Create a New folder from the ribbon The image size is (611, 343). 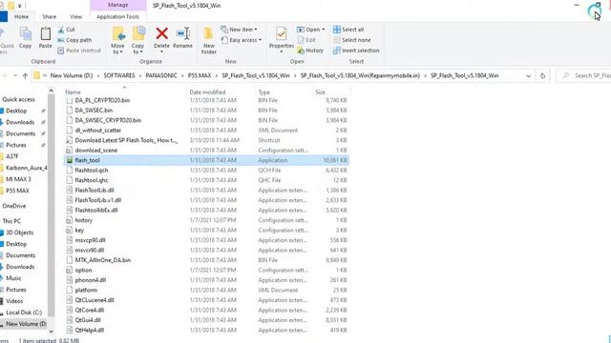pyautogui.click(x=208, y=40)
